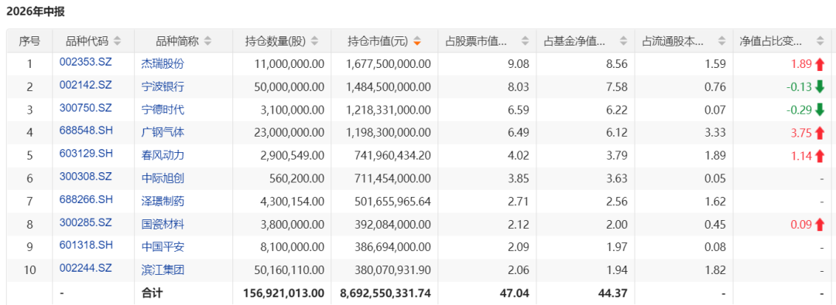
Task: Sort by 持仓数量(股) sort arrows
Action: [x=315, y=41]
